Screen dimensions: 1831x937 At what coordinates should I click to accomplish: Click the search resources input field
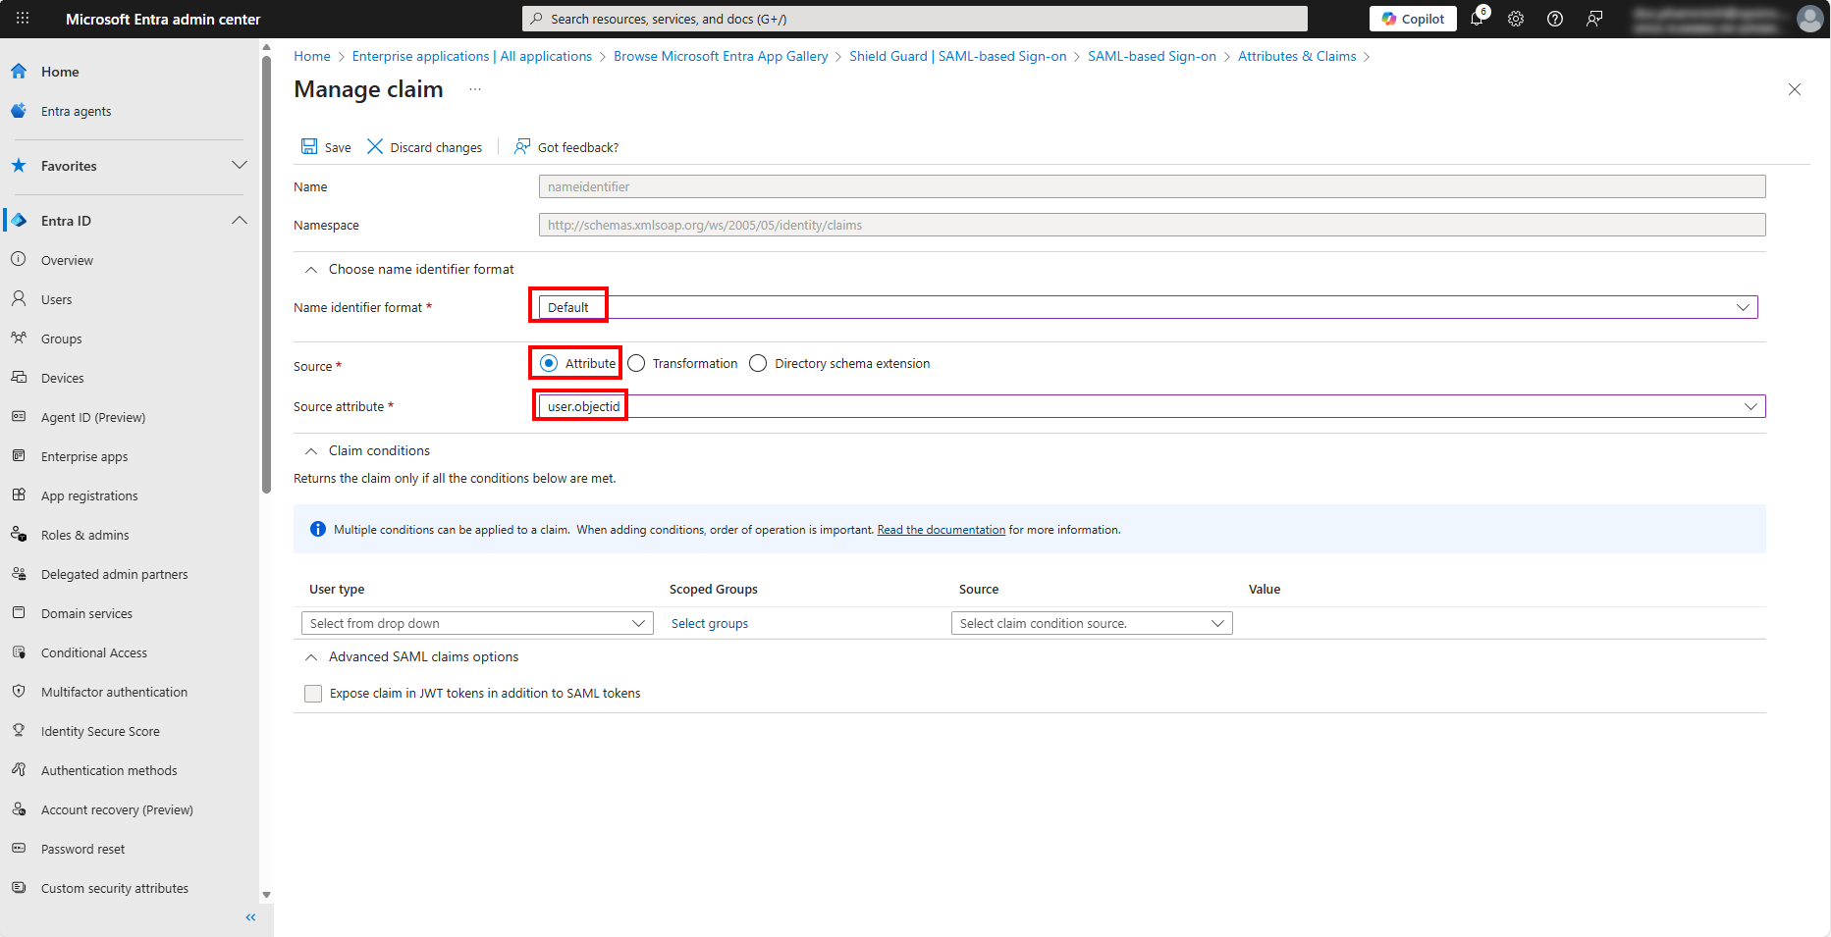coord(914,19)
